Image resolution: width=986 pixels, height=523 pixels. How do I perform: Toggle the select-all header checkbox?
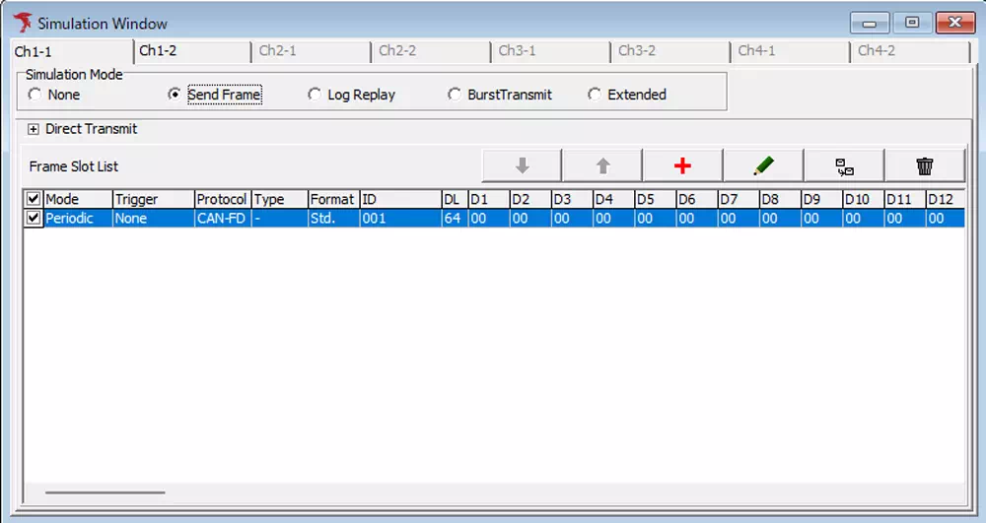coord(34,200)
